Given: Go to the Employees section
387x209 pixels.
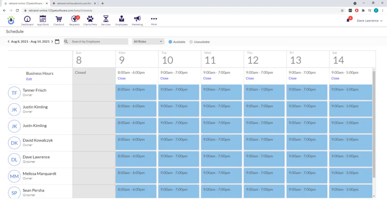Looking at the screenshot, I should (122, 19).
